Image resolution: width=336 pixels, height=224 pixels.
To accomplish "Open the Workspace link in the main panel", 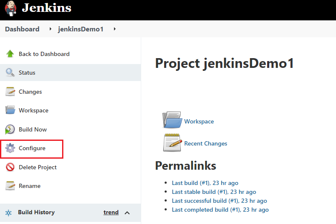I will 199,121.
